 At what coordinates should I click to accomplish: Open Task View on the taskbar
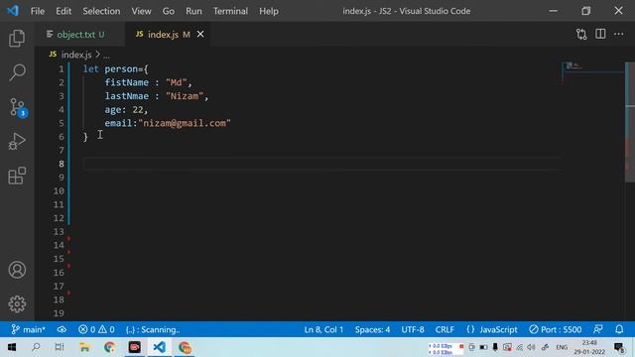pyautogui.click(x=60, y=347)
